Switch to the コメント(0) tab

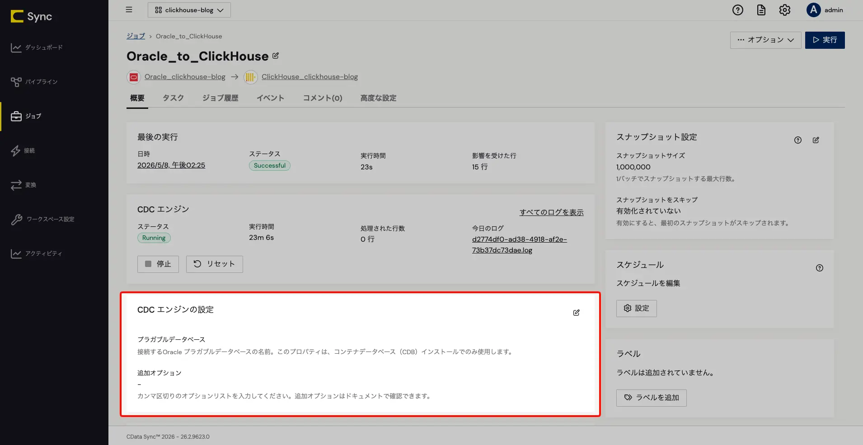323,98
